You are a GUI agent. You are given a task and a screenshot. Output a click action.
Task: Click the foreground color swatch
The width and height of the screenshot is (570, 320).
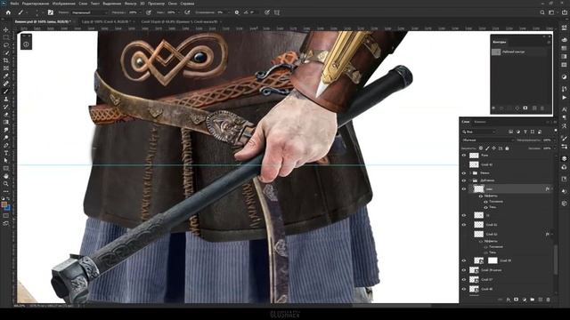(4, 205)
